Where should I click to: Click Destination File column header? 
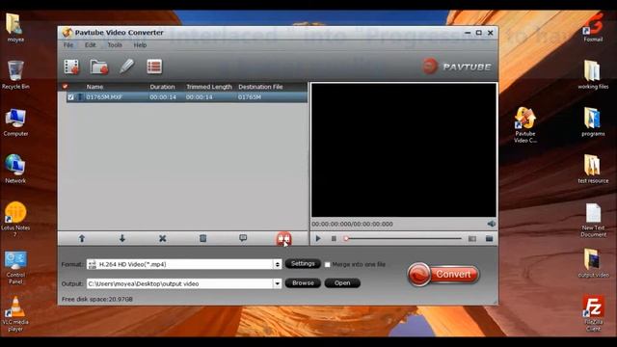coord(260,87)
